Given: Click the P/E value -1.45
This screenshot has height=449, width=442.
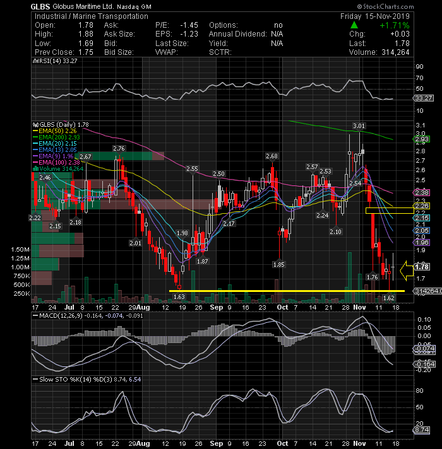Looking at the screenshot, I should tap(189, 25).
